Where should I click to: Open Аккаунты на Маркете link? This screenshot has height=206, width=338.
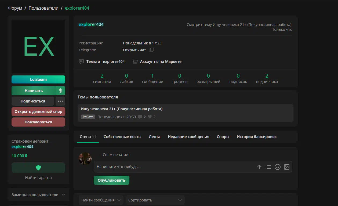(x=161, y=62)
